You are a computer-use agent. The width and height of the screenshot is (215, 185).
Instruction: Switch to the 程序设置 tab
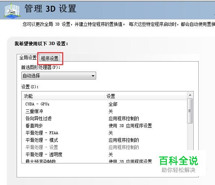coord(50,58)
